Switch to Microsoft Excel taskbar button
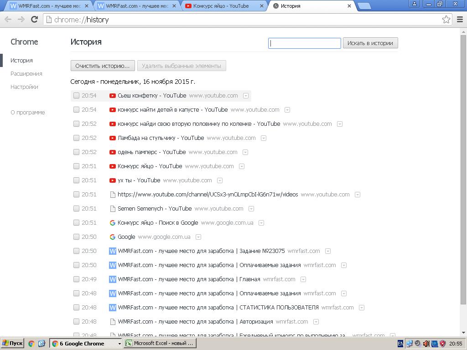Viewport: 467px width, 350px height. tap(160, 344)
